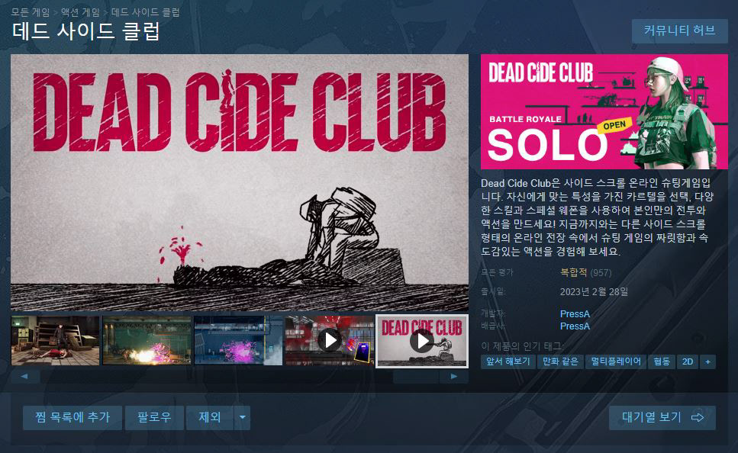Select the 모든 게임 breadcrumb link
Screen dimensions: 738x453
pyautogui.click(x=31, y=12)
